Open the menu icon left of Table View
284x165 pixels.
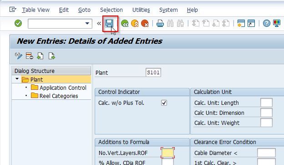pyautogui.click(x=13, y=10)
